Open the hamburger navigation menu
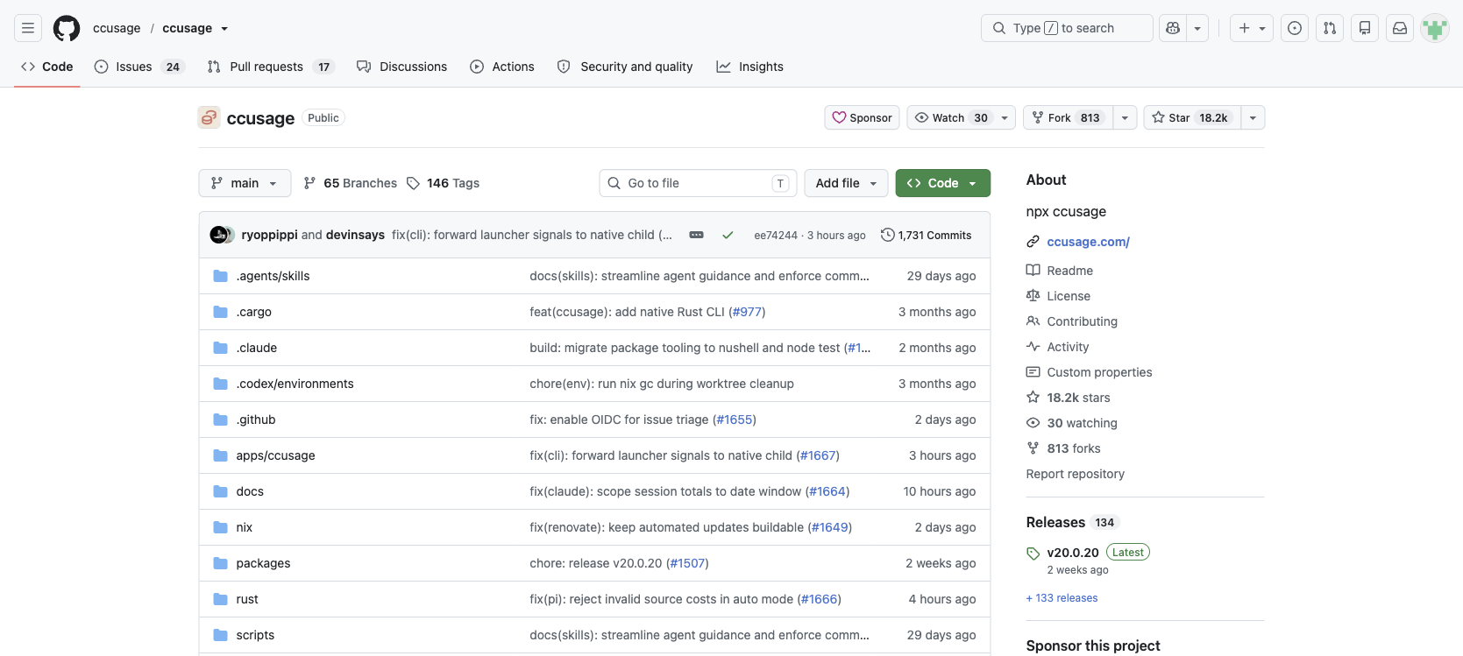Screen dimensions: 1463x656 (28, 28)
